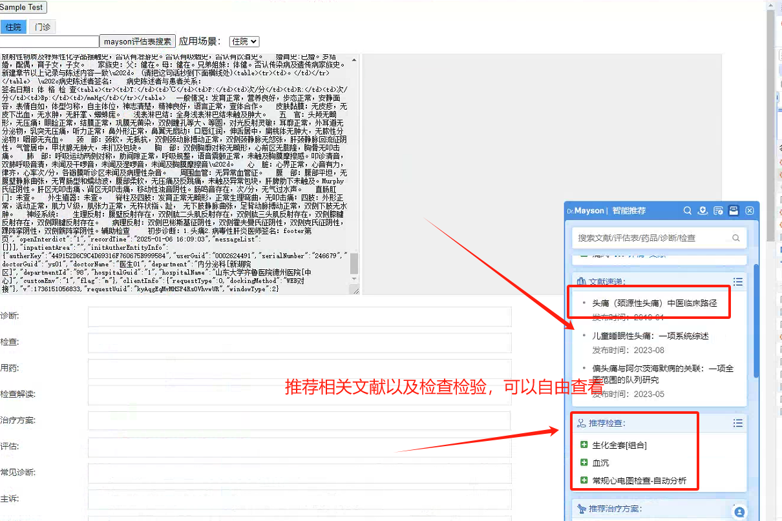Click the 推荐治疗方案 section icon
782x521 pixels.
pyautogui.click(x=582, y=509)
